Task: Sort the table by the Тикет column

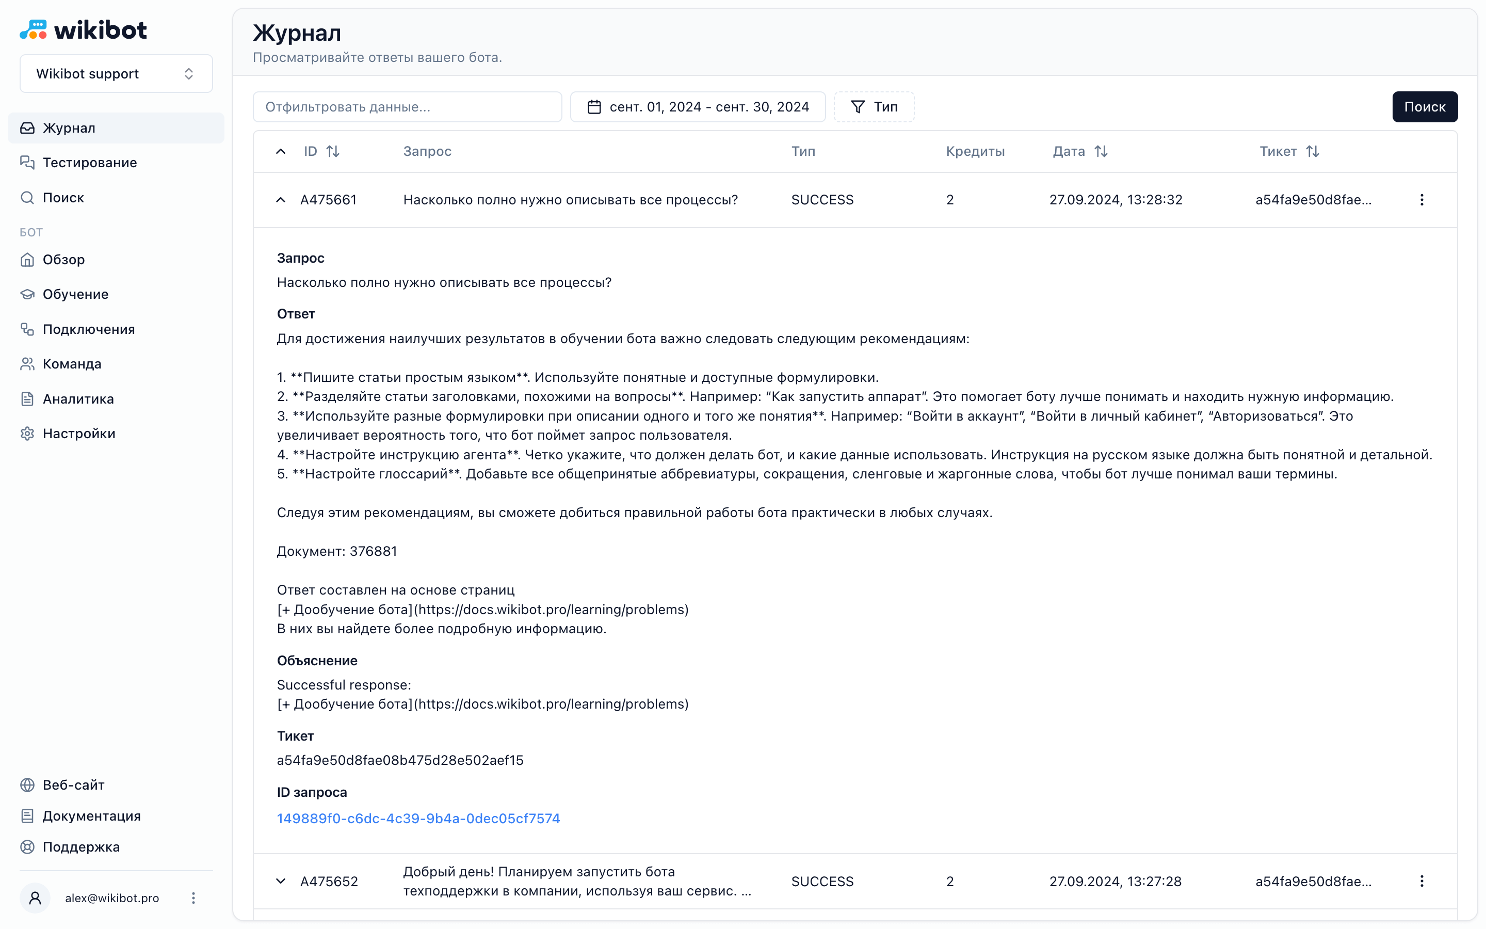Action: tap(1312, 151)
